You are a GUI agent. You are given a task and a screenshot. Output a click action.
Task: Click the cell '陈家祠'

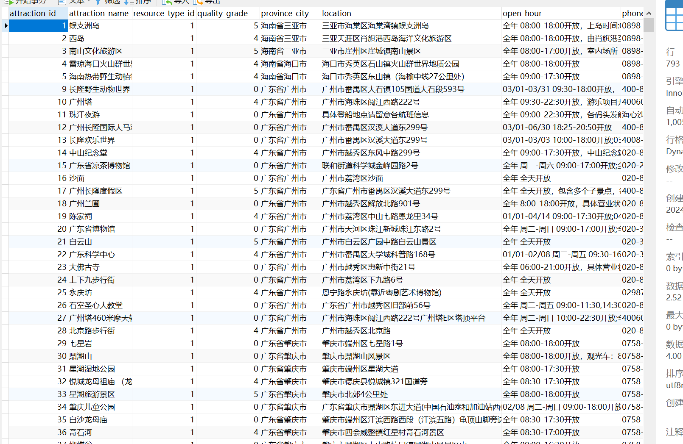click(100, 216)
